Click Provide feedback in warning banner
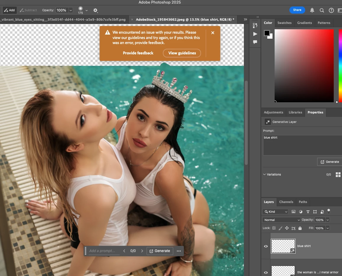 138,53
